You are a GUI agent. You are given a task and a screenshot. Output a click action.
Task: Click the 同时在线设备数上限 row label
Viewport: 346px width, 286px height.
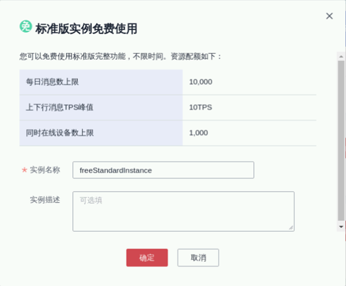click(x=60, y=133)
